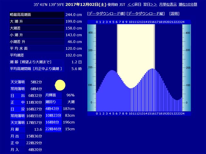The height and width of the screenshot is (154, 206).
Task: Click データダウンロード縦 download link
Action: tap(145, 13)
